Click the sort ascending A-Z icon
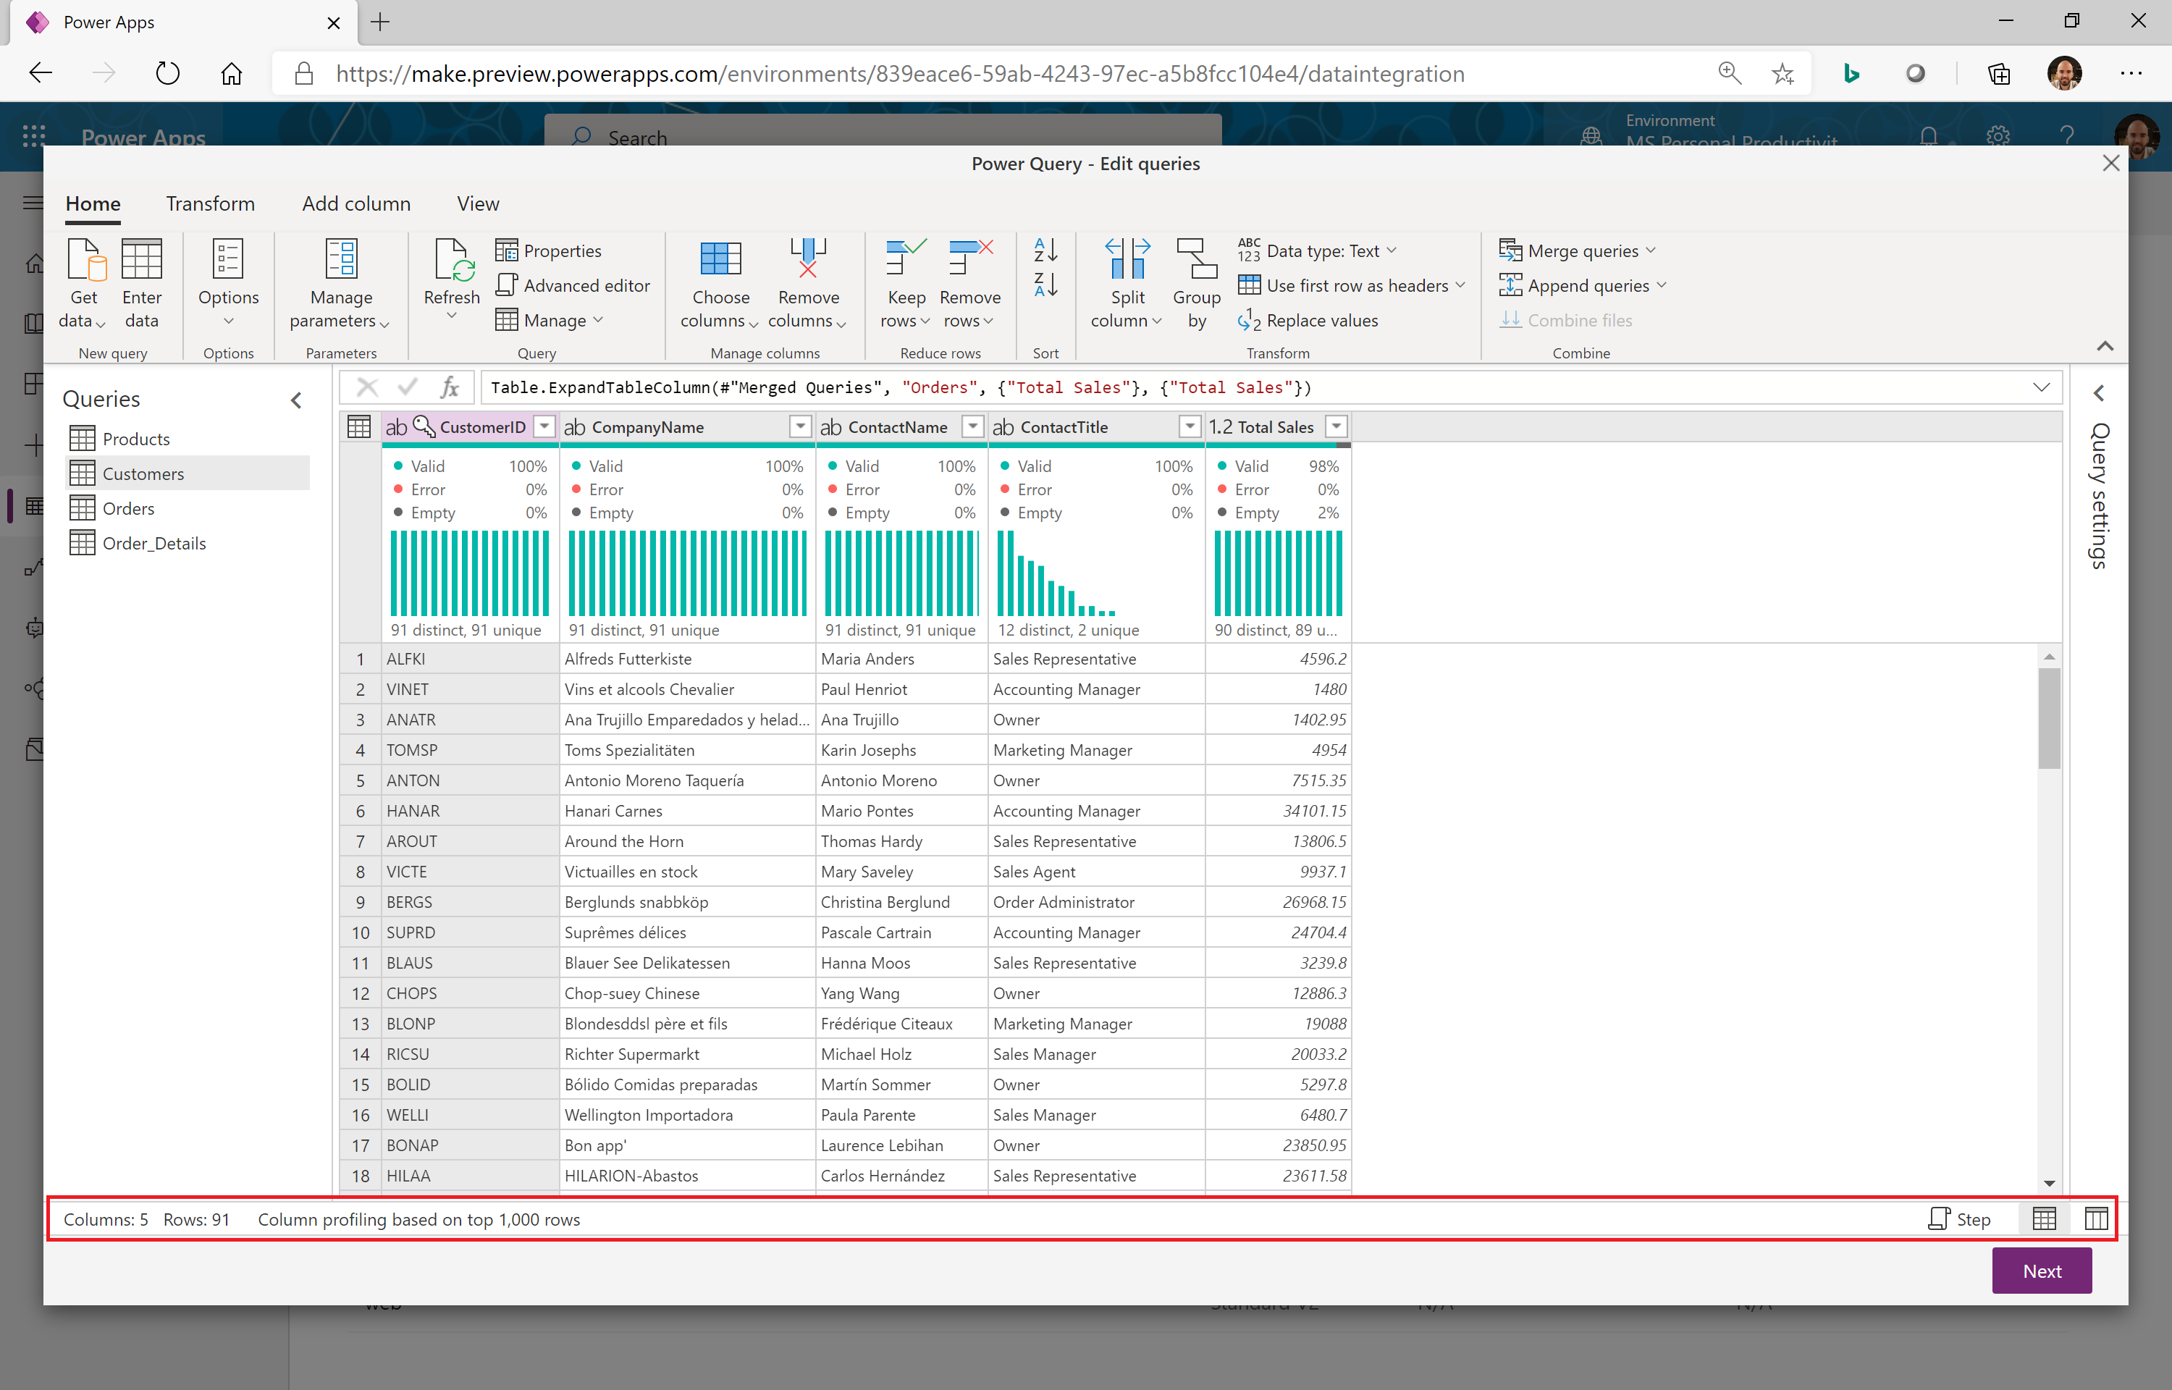Viewport: 2172px width, 1390px height. pos(1045,250)
